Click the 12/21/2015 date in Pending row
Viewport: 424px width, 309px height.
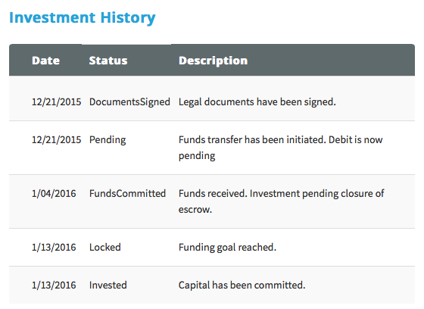tap(57, 140)
